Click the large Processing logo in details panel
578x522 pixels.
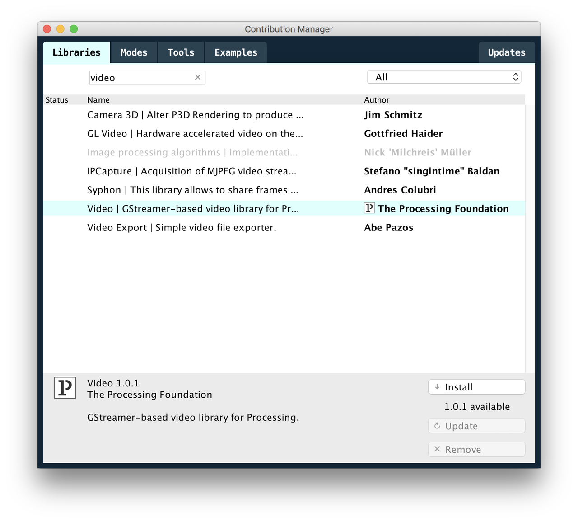(65, 388)
